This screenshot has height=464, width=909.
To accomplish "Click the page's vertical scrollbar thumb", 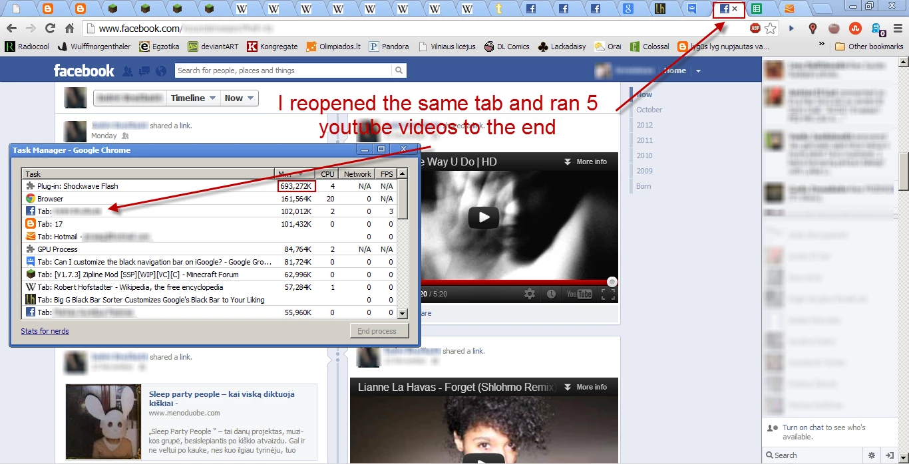I will (903, 172).
